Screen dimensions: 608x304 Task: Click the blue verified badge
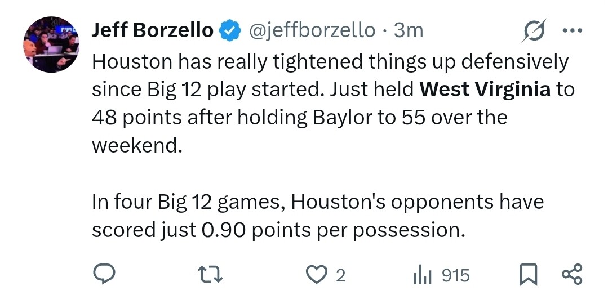coord(229,30)
